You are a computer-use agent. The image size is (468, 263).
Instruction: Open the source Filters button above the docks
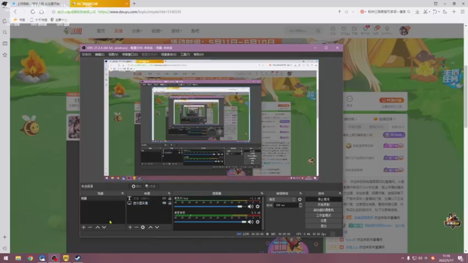151,186
